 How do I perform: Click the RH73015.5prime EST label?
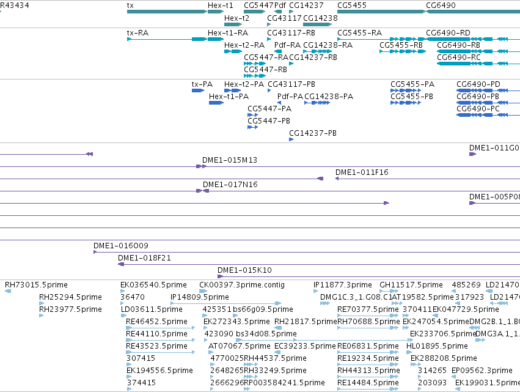pos(36,285)
